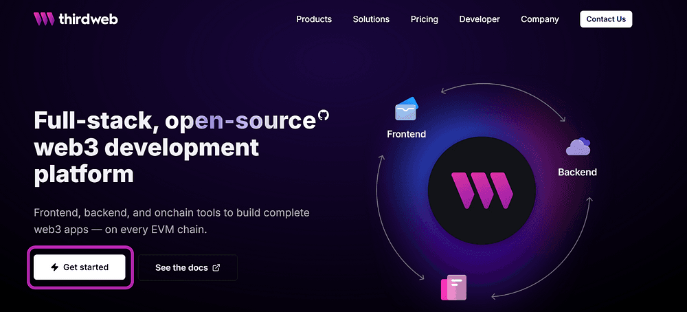This screenshot has height=312, width=687.
Task: Open See the docs link
Action: click(188, 267)
